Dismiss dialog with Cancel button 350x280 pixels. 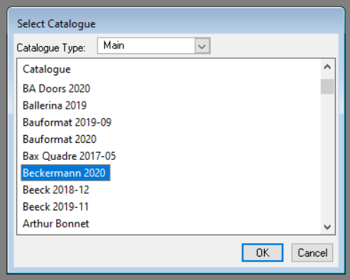click(312, 253)
